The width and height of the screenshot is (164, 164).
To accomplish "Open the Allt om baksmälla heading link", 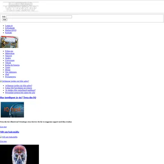I will (x=9, y=132).
